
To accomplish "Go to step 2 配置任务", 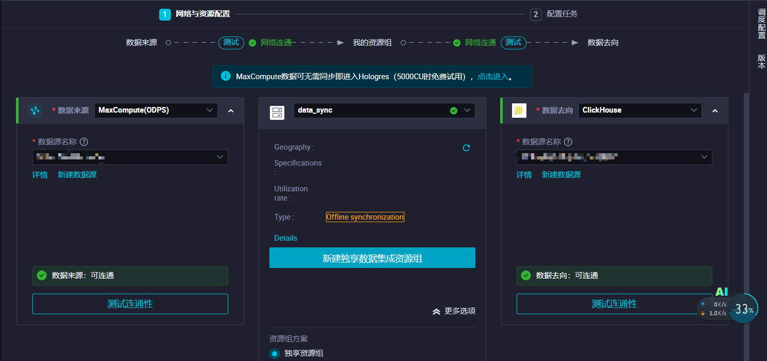I will click(554, 14).
